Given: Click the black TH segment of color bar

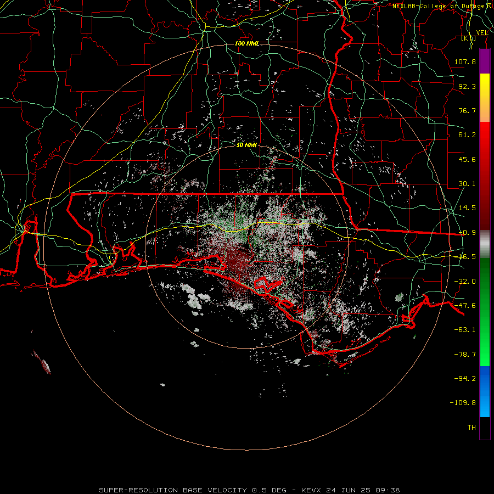Looking at the screenshot, I should [485, 428].
